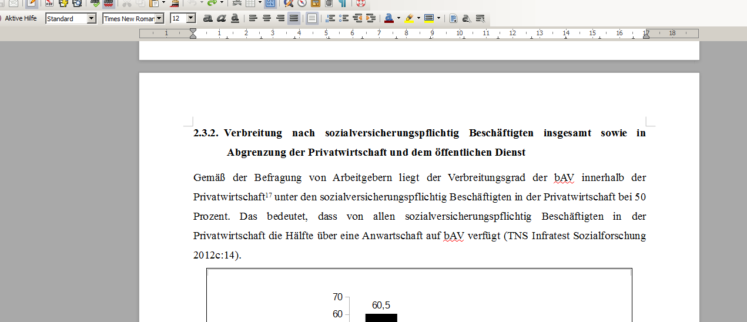Viewport: 747px width, 322px height.
Task: Activate the format paintbrush
Action: pyautogui.click(x=174, y=3)
